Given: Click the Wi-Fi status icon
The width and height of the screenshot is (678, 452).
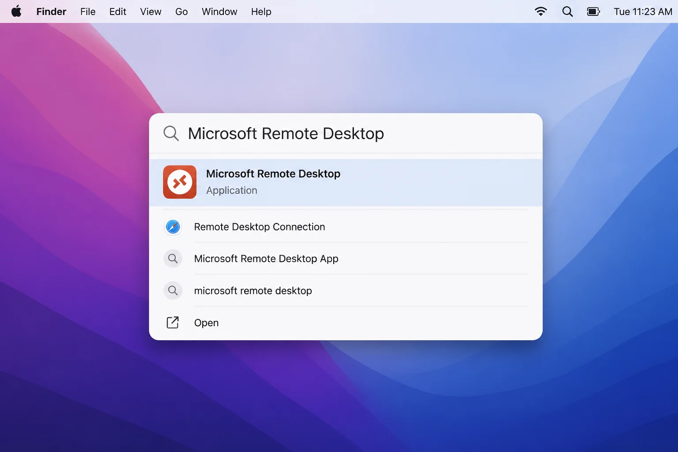Looking at the screenshot, I should pyautogui.click(x=541, y=11).
